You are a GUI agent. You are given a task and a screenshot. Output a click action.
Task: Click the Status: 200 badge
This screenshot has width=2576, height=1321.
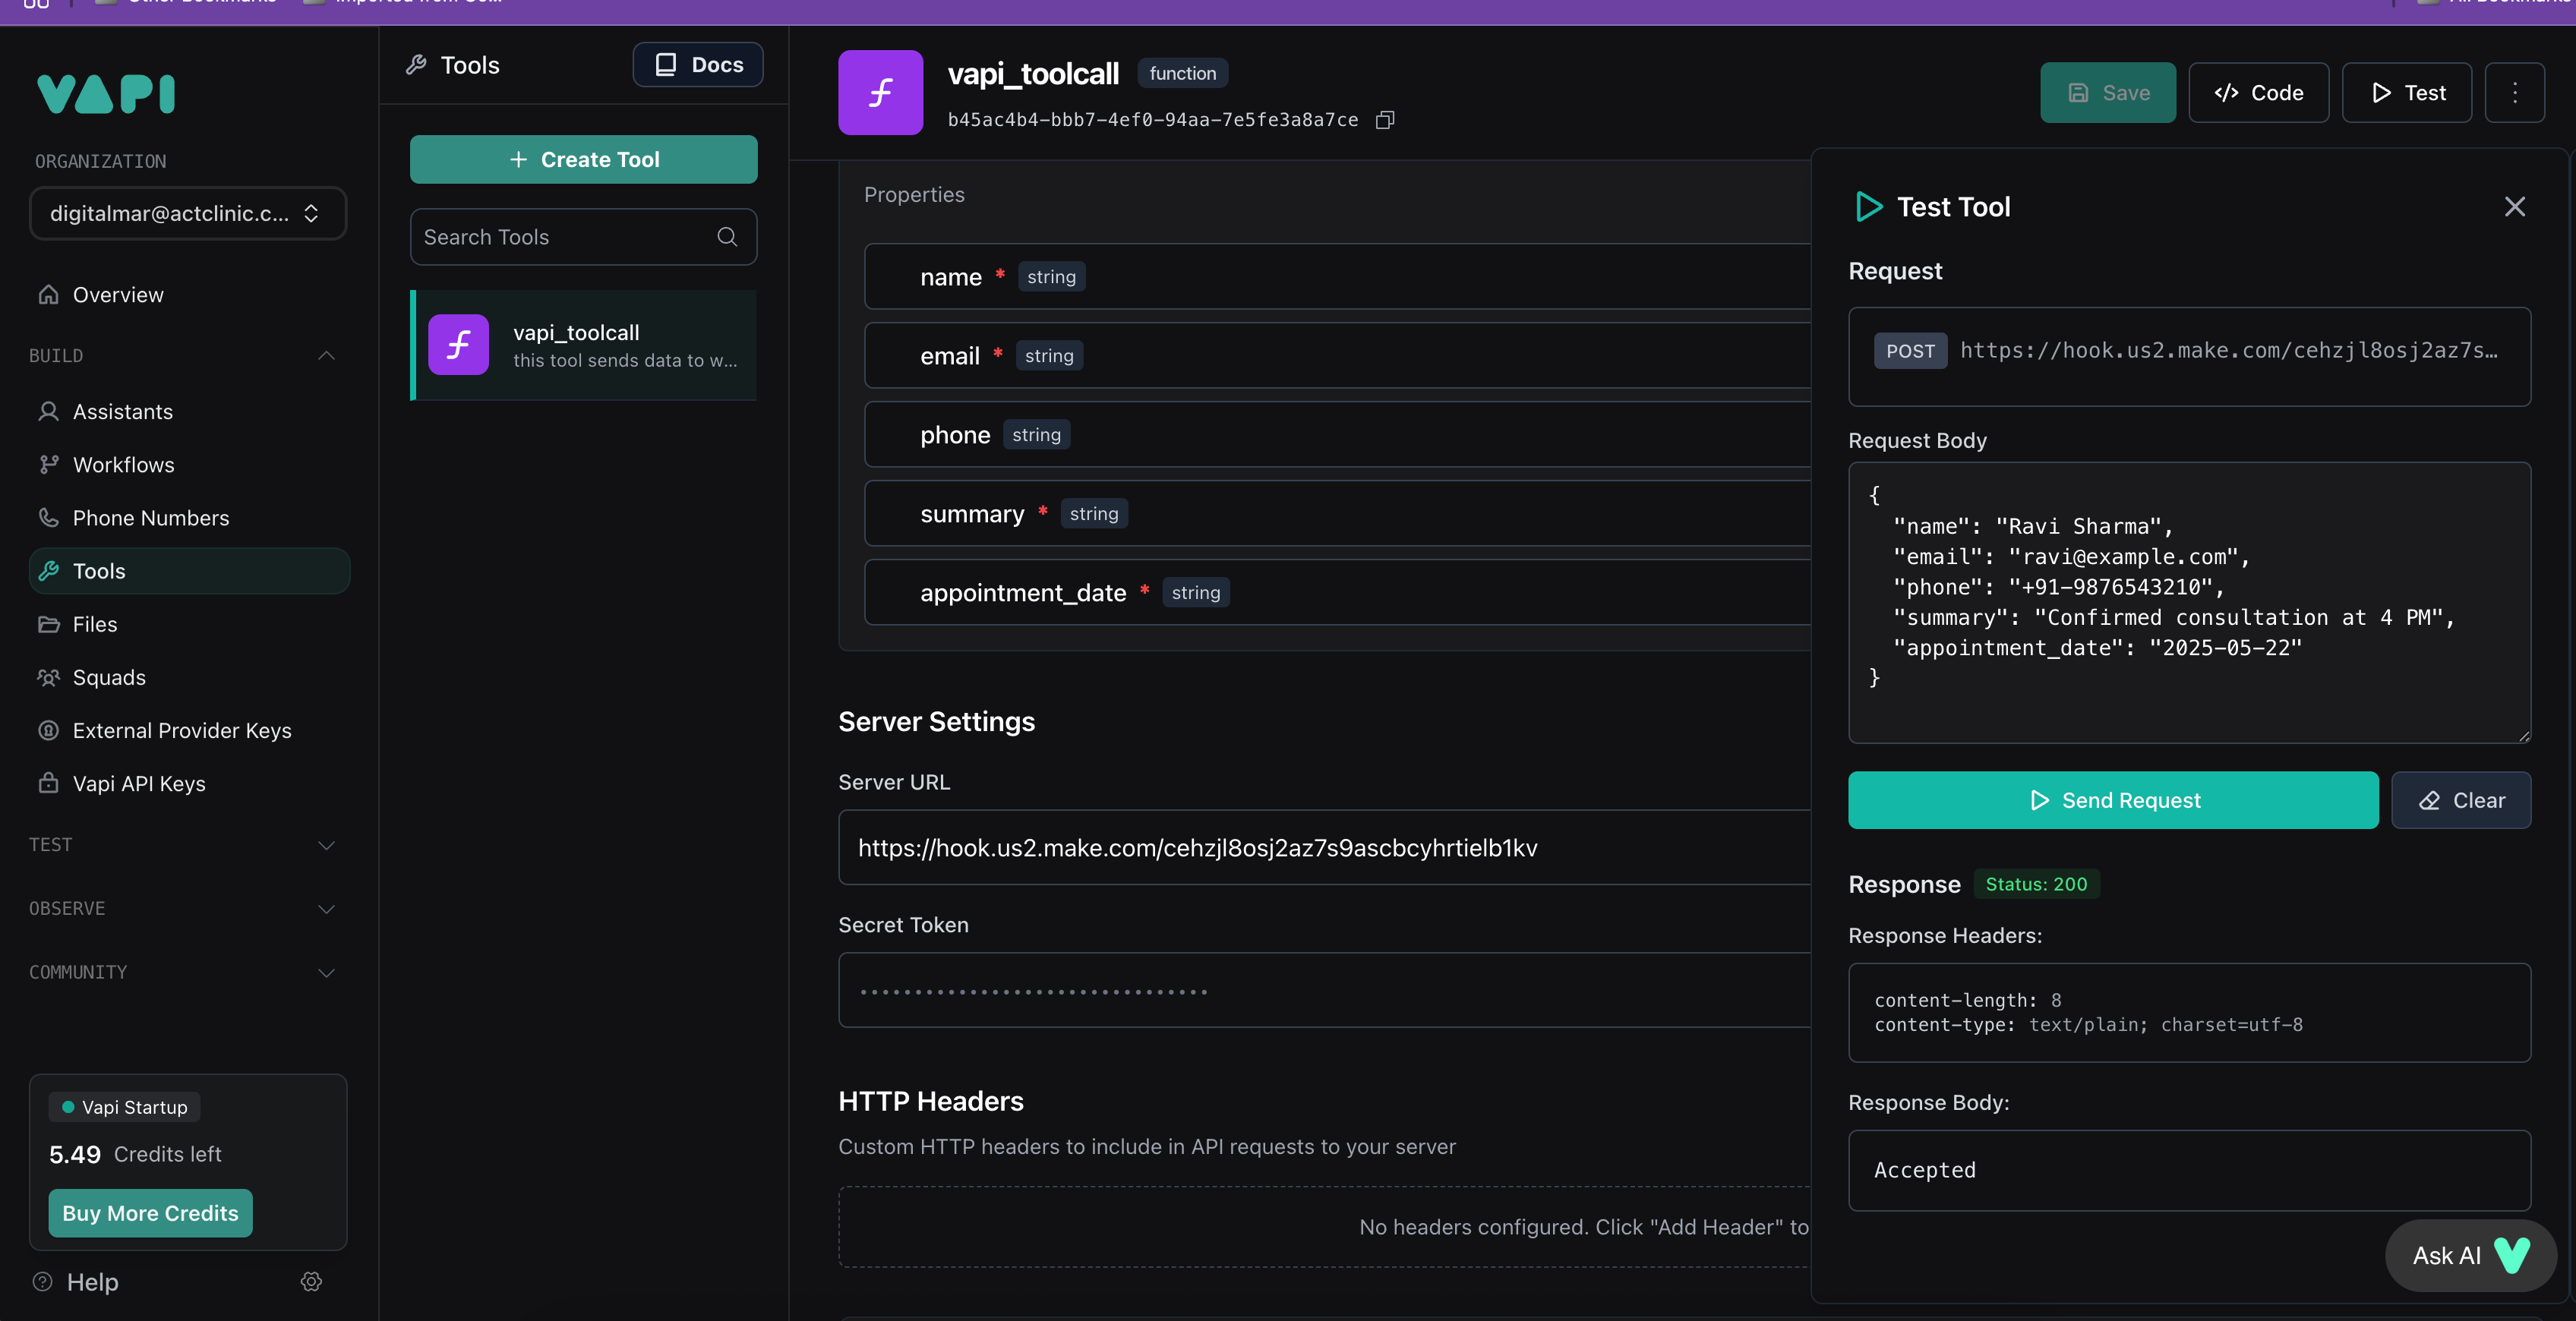2036,884
